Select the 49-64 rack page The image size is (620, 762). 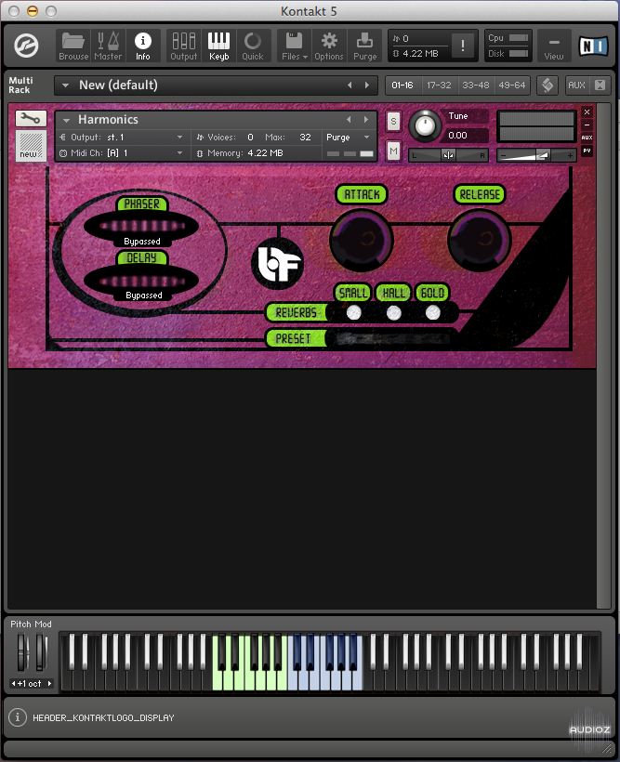[x=512, y=85]
